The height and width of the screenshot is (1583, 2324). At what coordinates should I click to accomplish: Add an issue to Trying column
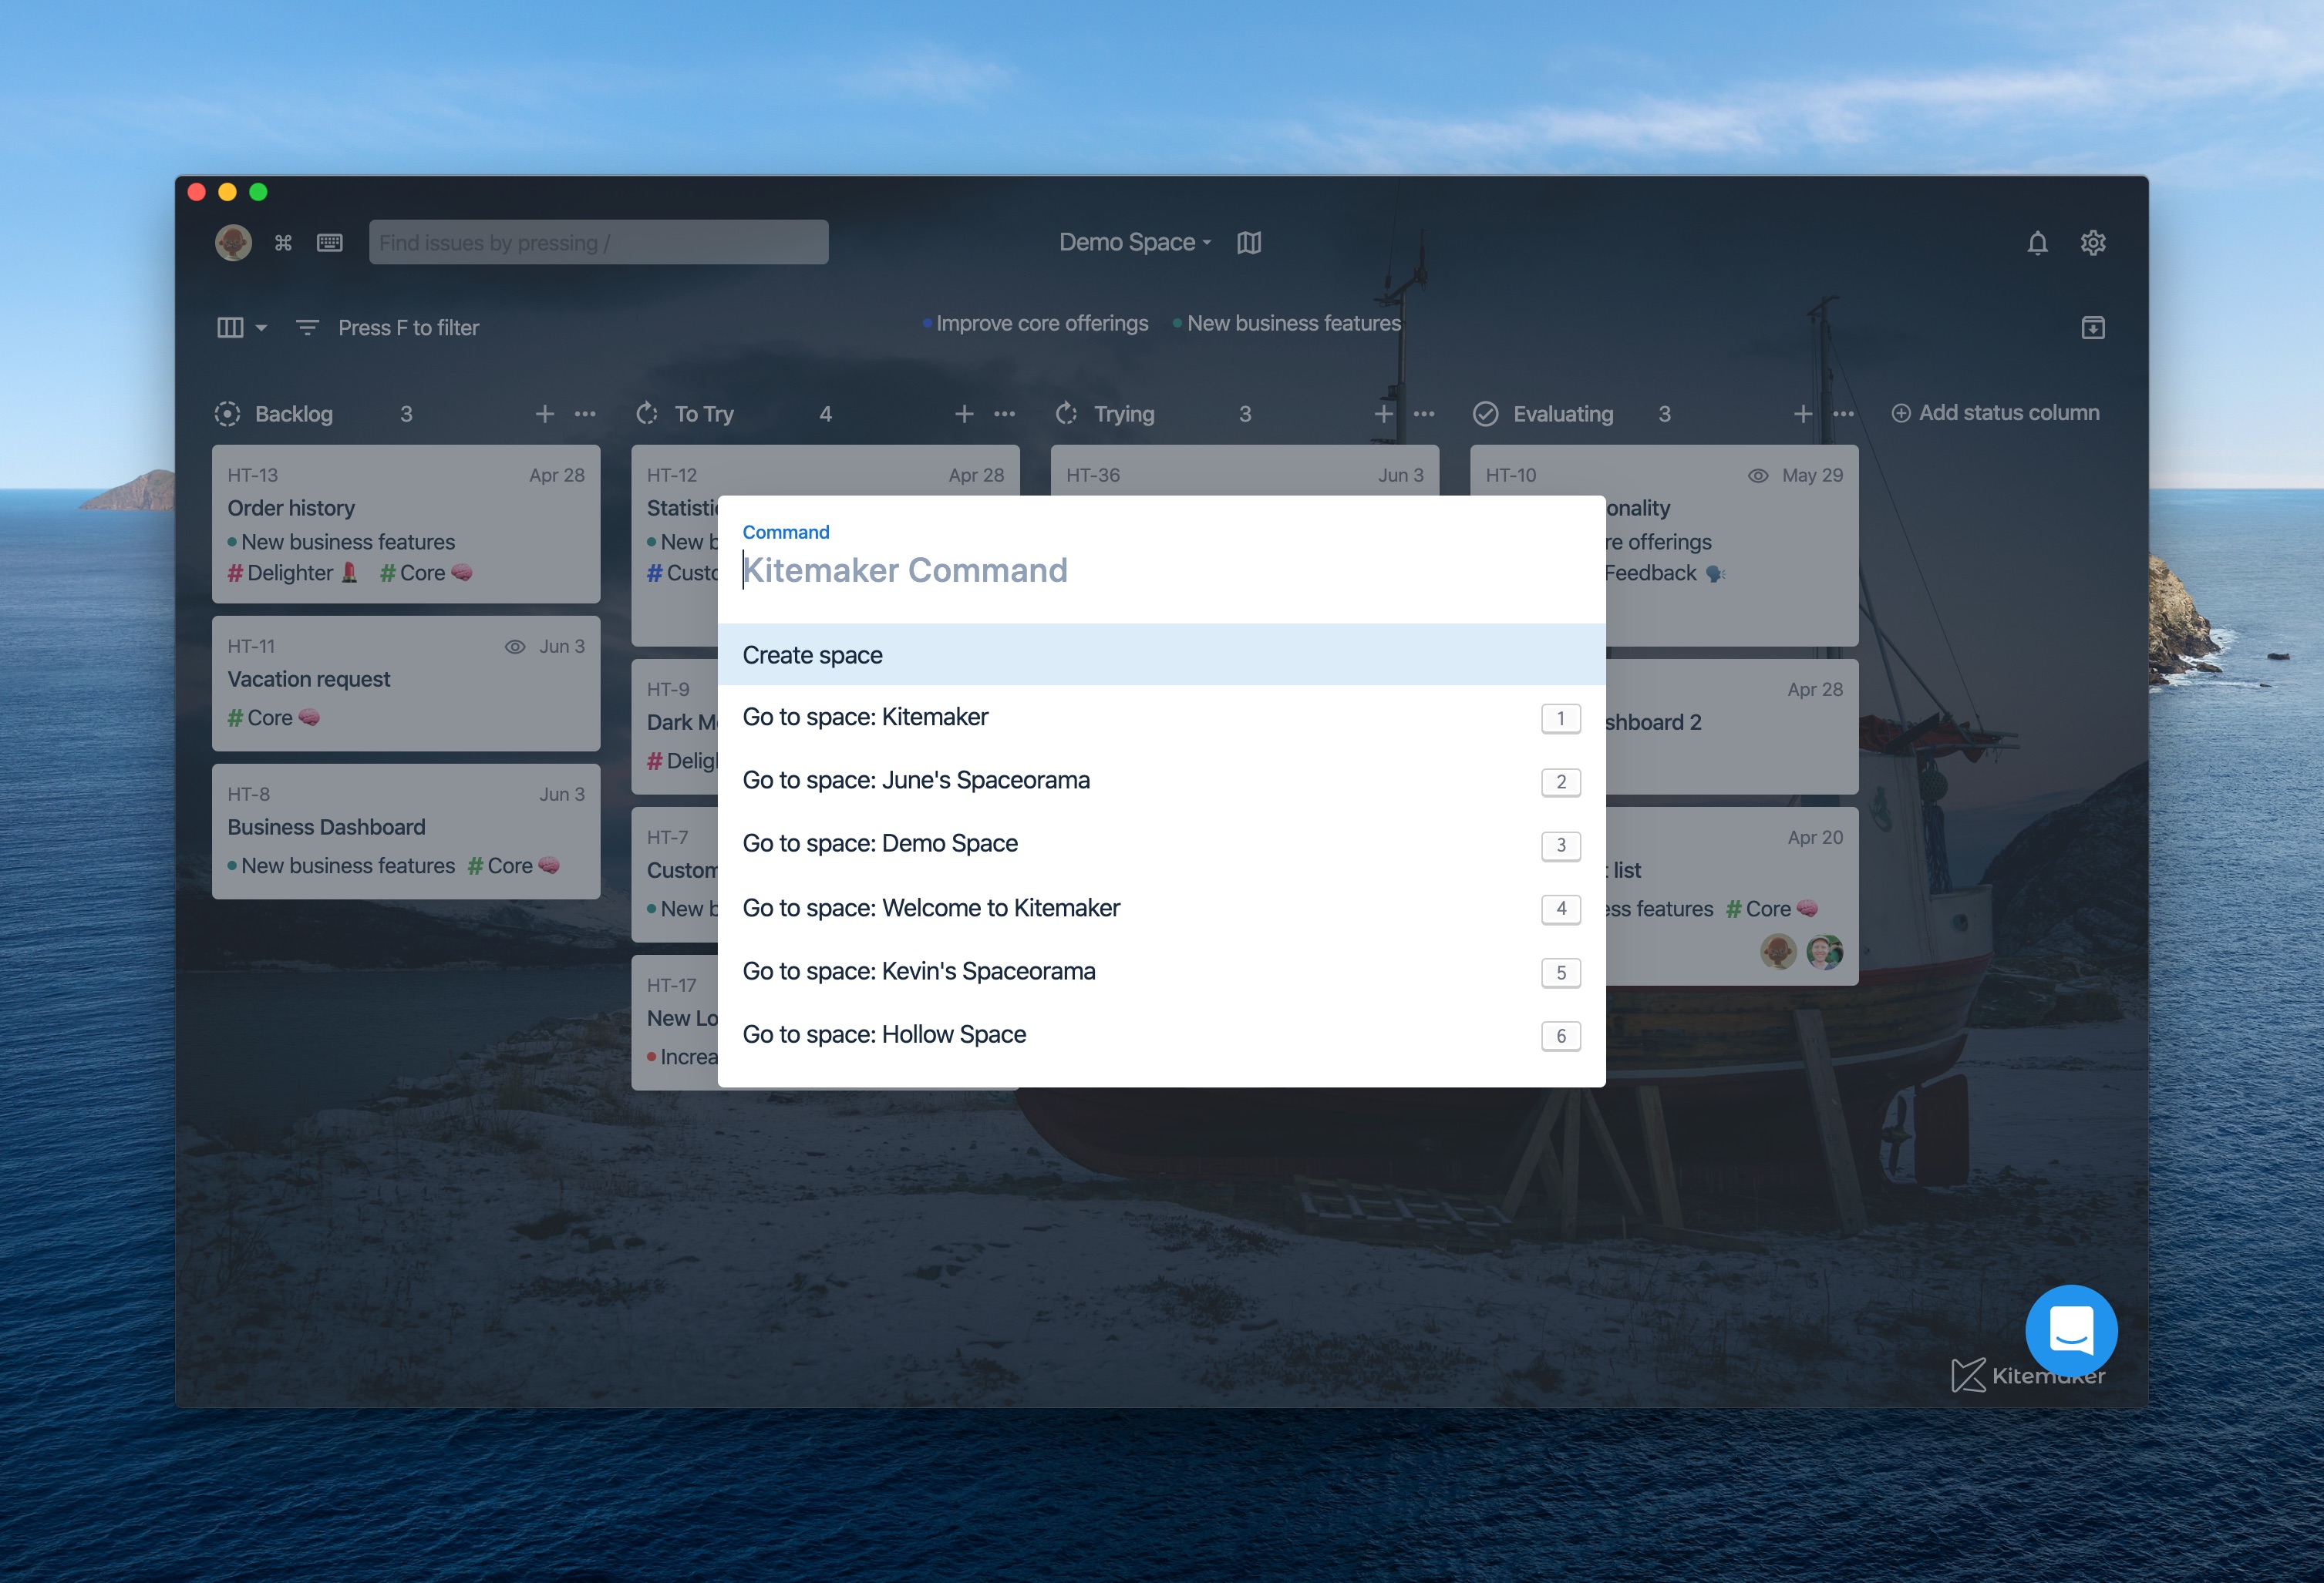[1383, 414]
